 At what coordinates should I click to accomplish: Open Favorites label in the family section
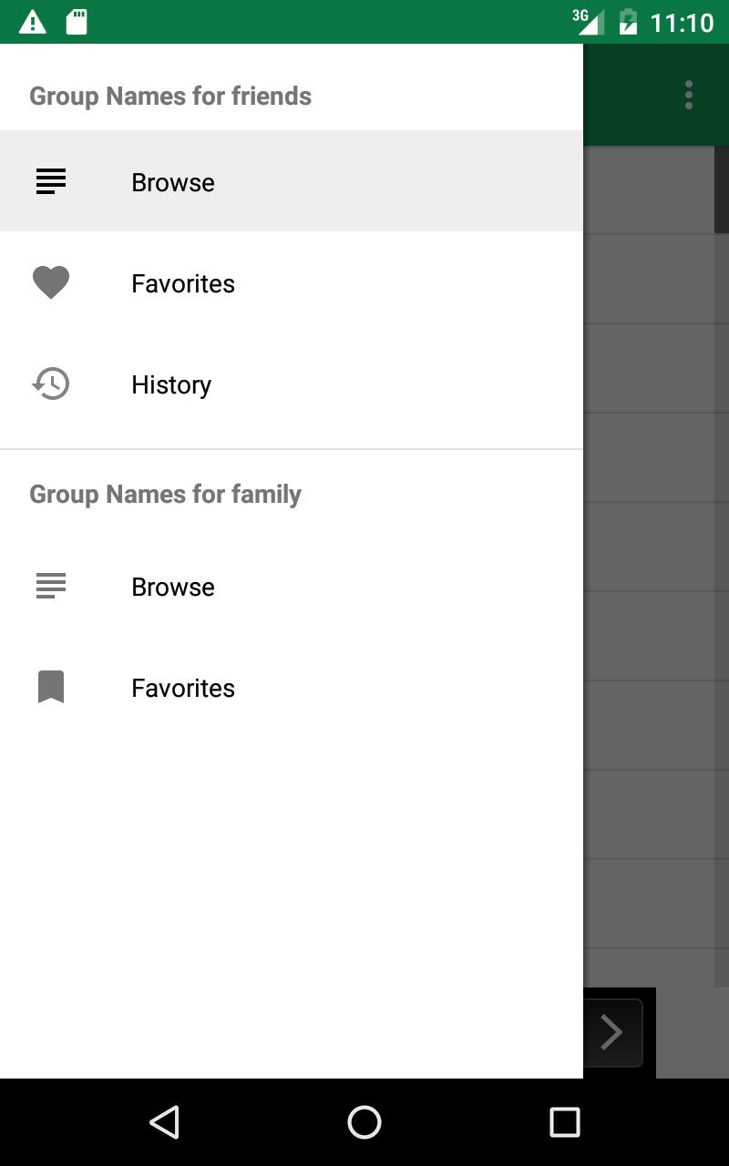(x=183, y=688)
